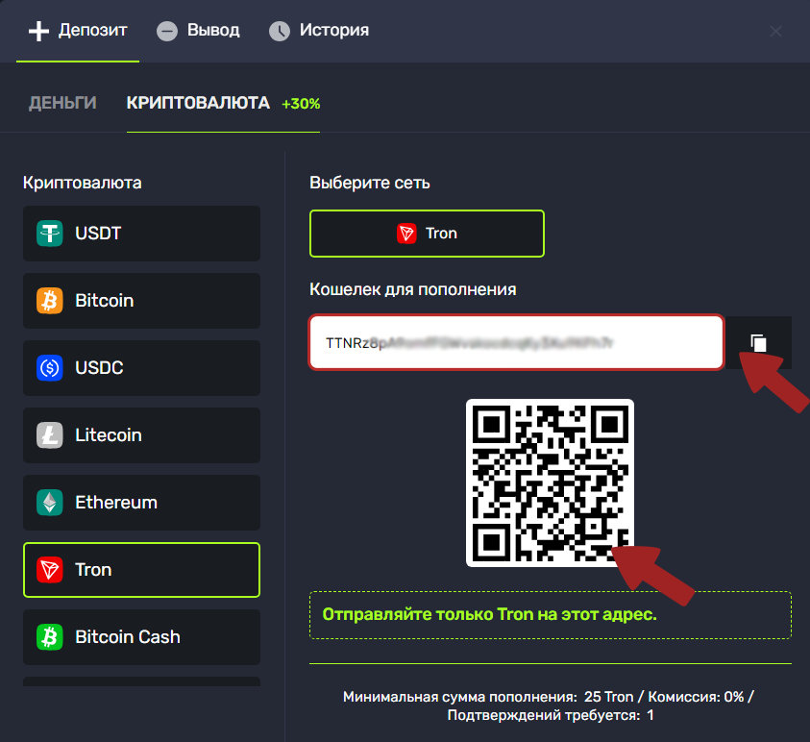Click the minus icon beside Вывод
This screenshot has width=810, height=742.
tap(167, 32)
